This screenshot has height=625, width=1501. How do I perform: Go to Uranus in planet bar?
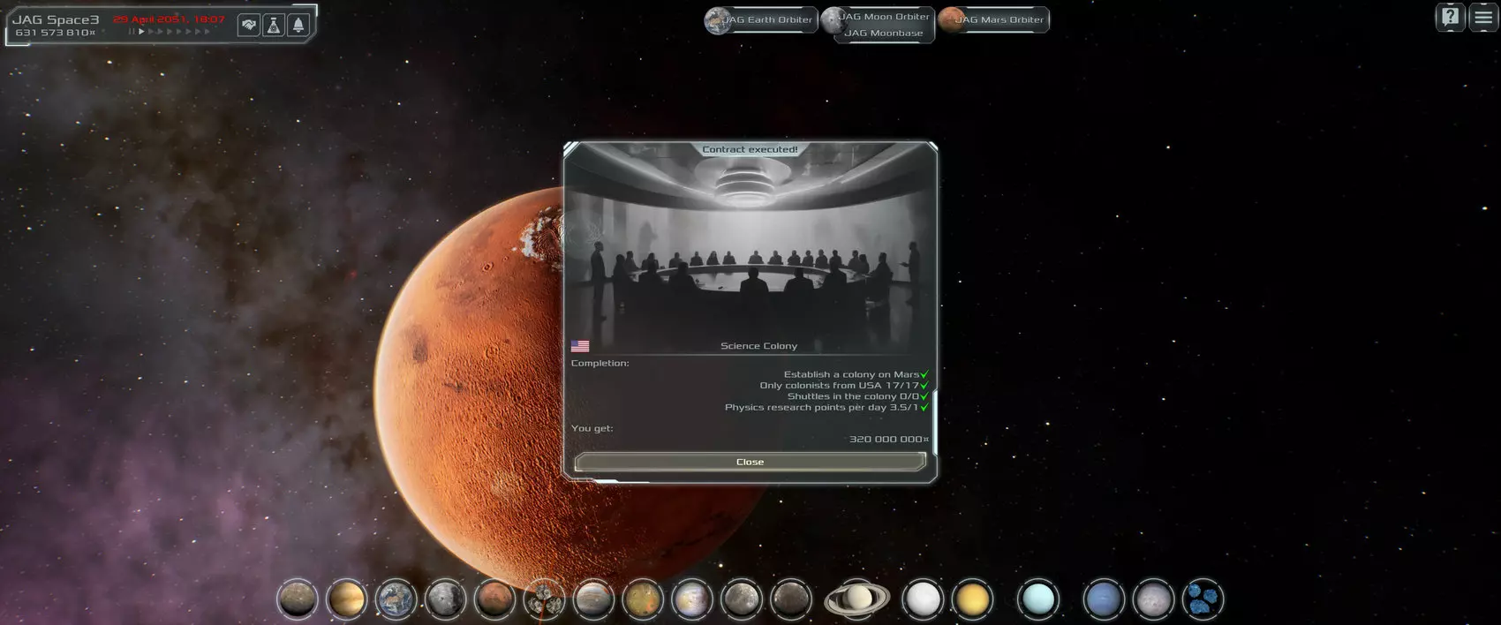[1037, 599]
